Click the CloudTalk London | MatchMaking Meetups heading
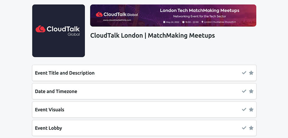 tap(152, 35)
